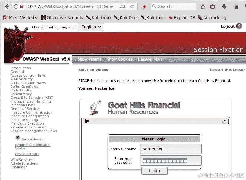Image resolution: width=246 pixels, height=180 pixels.
Task: Click the Enter your name field
Action: [x=171, y=149]
